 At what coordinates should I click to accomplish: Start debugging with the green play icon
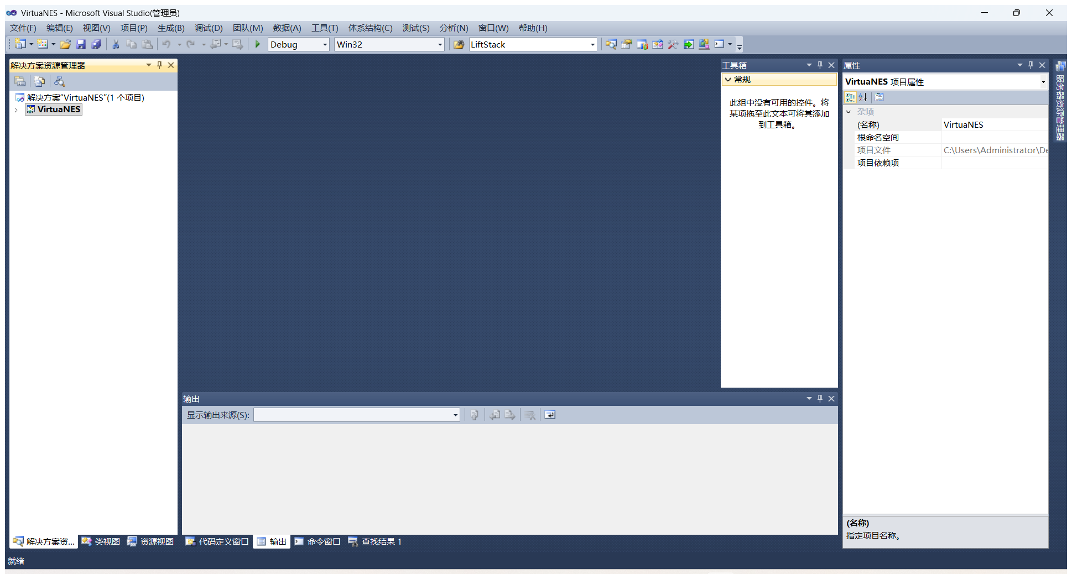point(257,44)
